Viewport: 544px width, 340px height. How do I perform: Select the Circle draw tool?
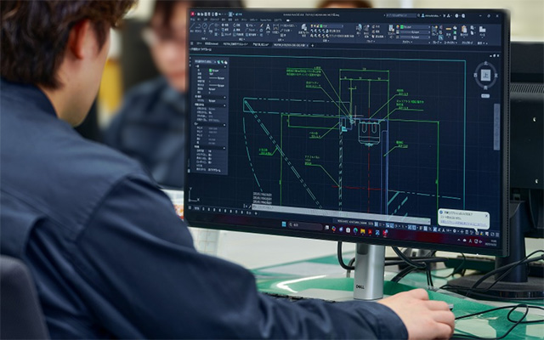pyautogui.click(x=204, y=26)
